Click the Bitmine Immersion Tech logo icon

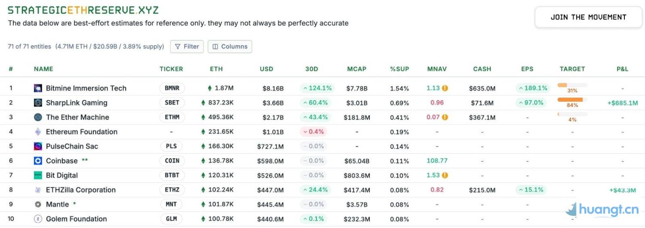pyautogui.click(x=38, y=88)
